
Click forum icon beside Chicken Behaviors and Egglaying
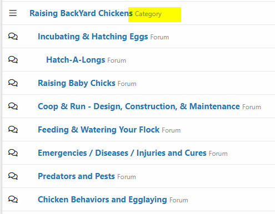(x=13, y=199)
